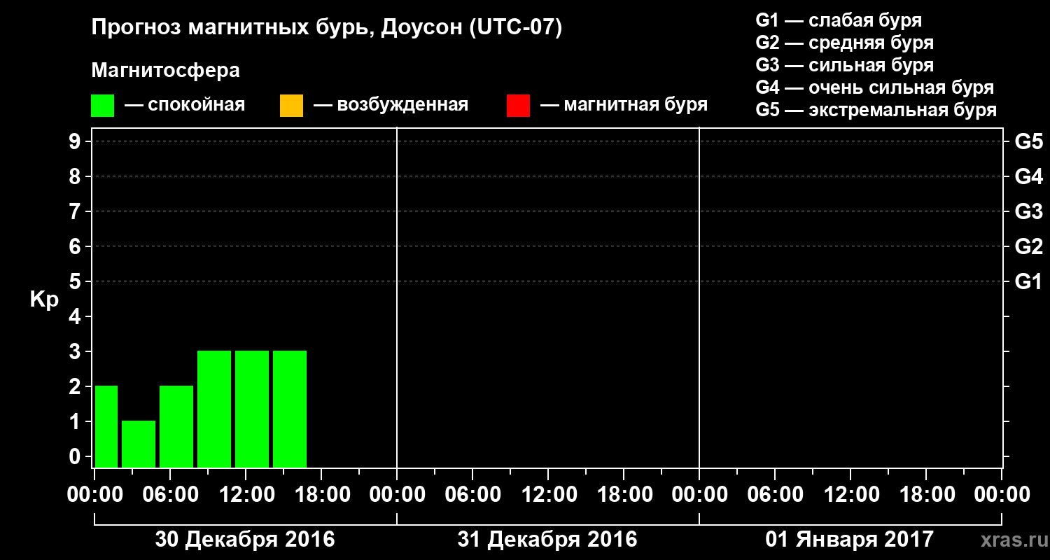1050x560 pixels.
Task: Click the 'G5' right axis label
Action: [x=1029, y=142]
